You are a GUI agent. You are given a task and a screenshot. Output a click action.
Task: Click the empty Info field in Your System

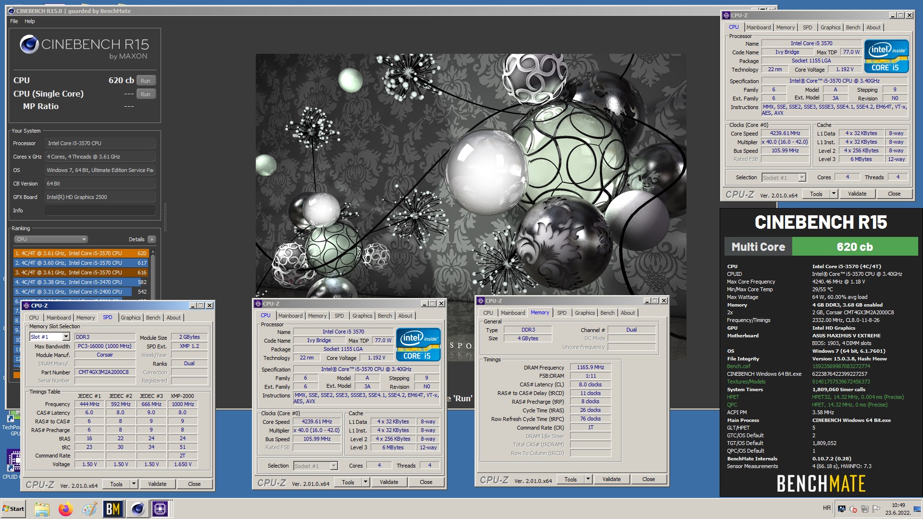coord(100,210)
